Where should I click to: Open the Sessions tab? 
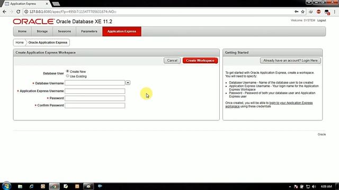[64, 31]
